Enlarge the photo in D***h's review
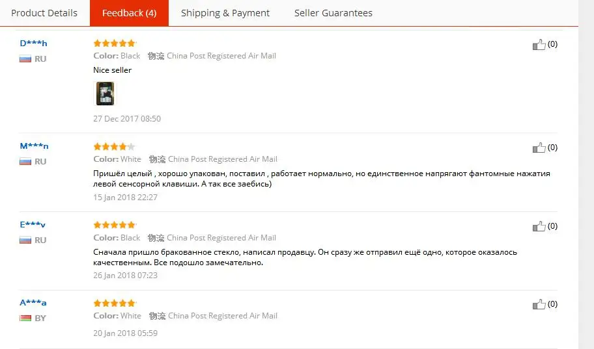 click(105, 94)
